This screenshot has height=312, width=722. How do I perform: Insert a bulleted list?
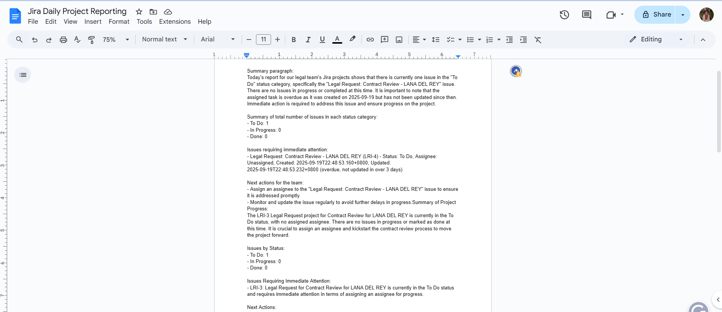(x=470, y=40)
